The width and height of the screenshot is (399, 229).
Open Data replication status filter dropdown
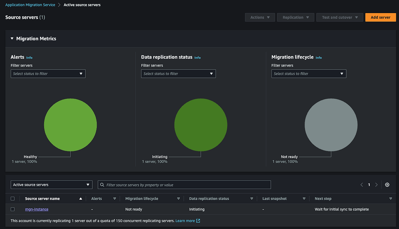coord(178,74)
